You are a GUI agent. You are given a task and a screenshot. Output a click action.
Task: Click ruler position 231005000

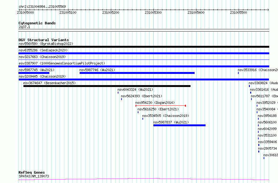point(26,12)
